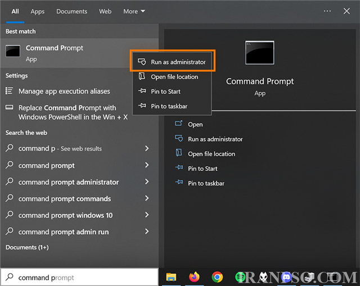Close the search panel with X
The image size is (360, 286).
346,11
